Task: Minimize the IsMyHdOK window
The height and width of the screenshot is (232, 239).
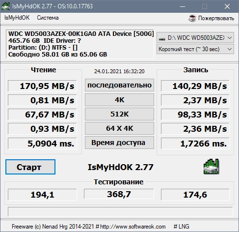Action: [x=183, y=6]
